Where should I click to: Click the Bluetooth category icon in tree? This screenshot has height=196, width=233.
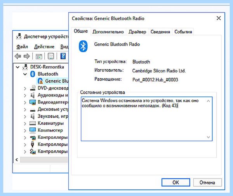33,74
